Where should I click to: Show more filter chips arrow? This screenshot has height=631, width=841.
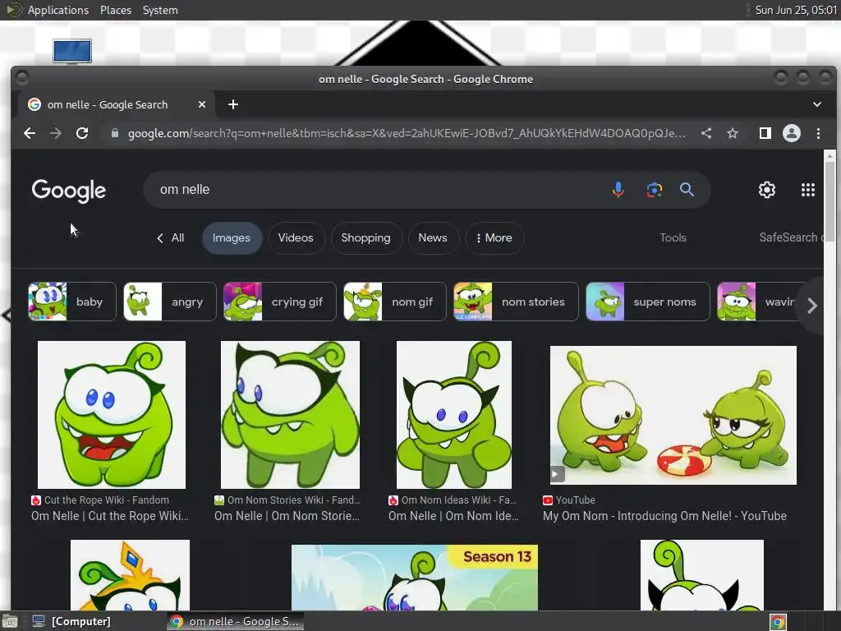[x=811, y=306]
